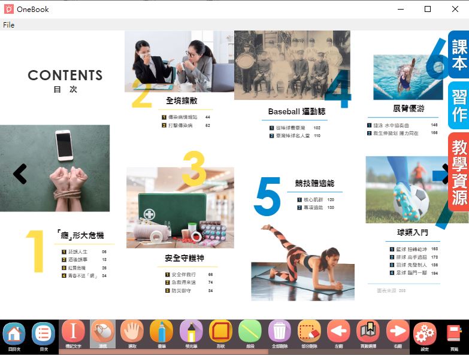The image size is (469, 355).
Task: Select the hand grab tool
Action: click(x=132, y=332)
